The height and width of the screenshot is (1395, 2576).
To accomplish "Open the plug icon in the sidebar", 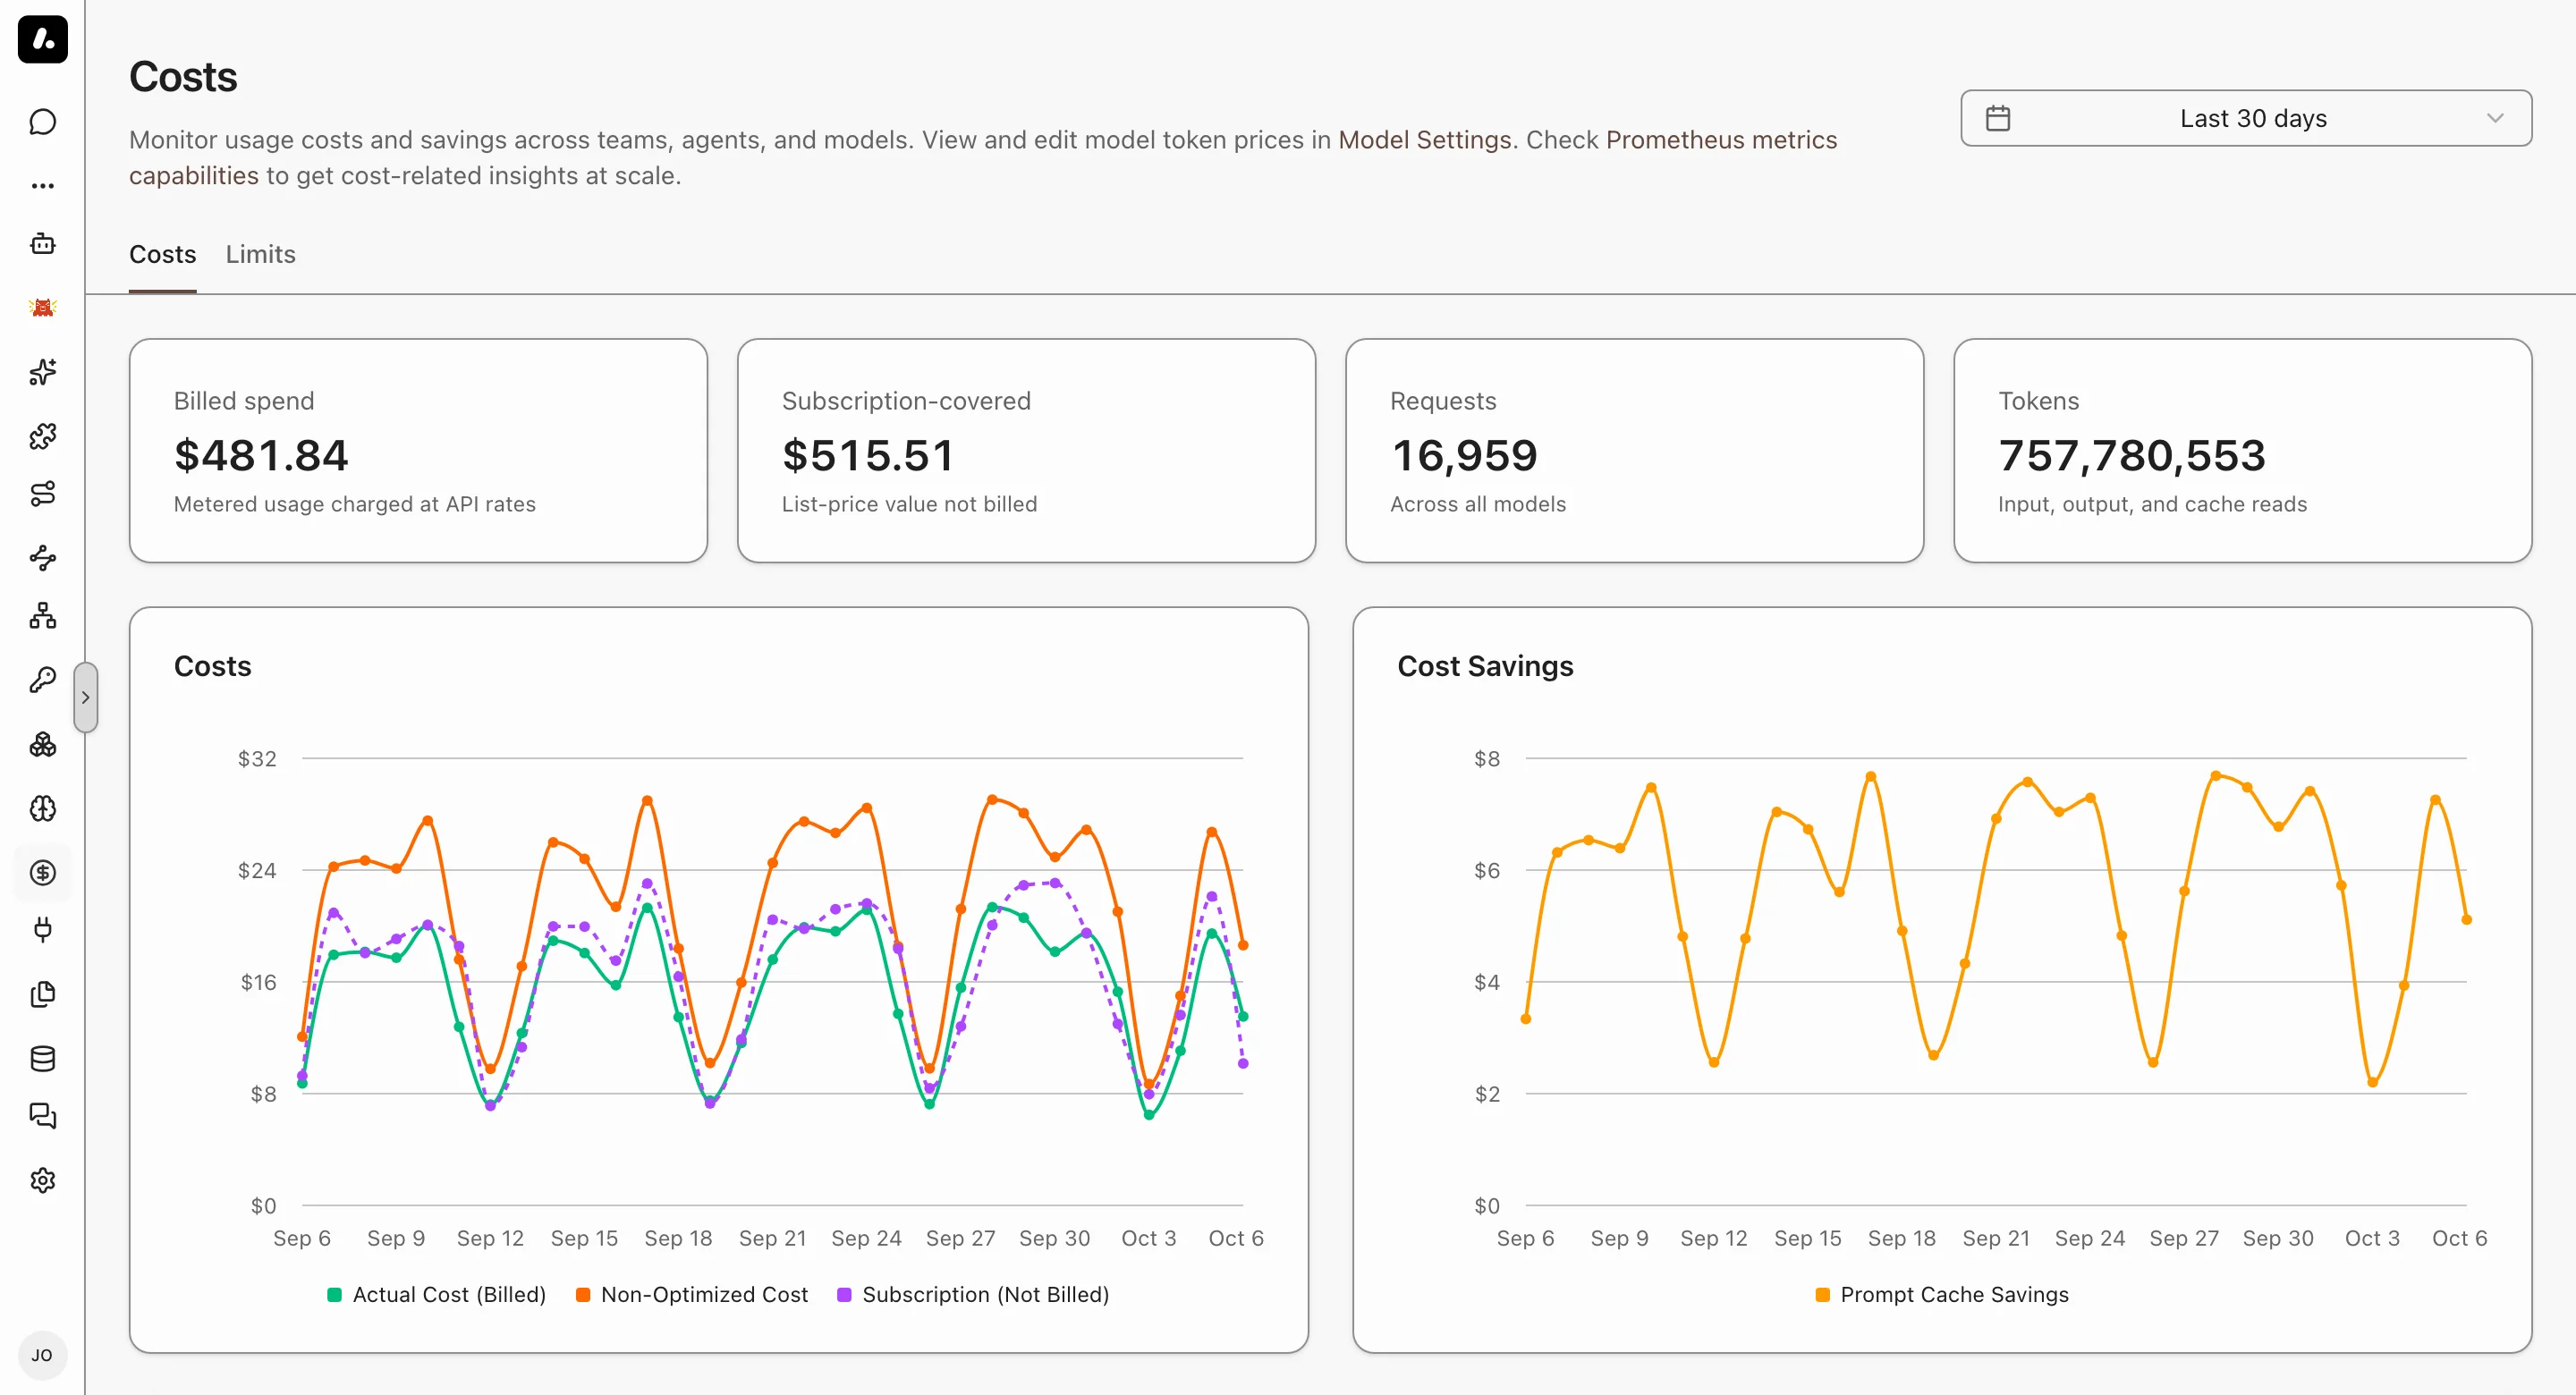I will tap(42, 930).
